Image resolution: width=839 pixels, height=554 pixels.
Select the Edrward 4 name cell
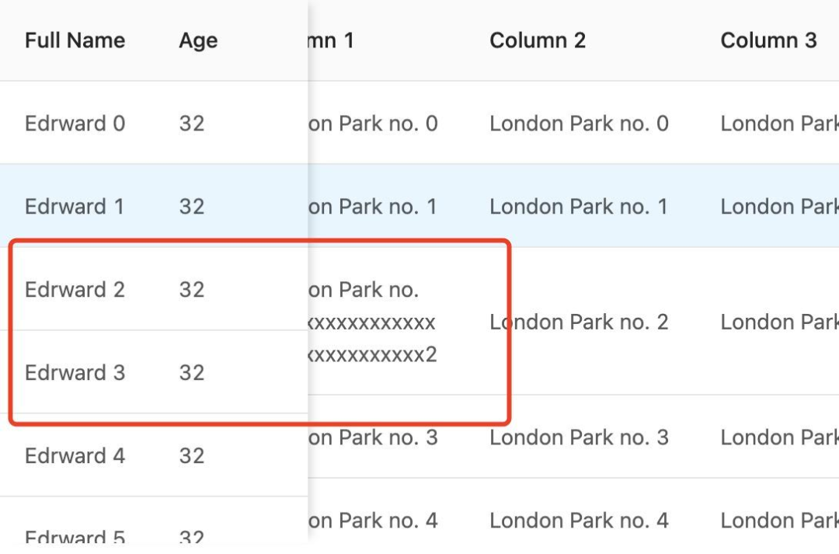point(75,455)
